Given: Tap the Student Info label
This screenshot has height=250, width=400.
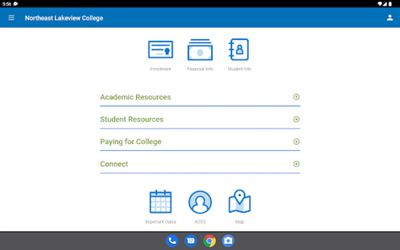Looking at the screenshot, I should coord(239,69).
